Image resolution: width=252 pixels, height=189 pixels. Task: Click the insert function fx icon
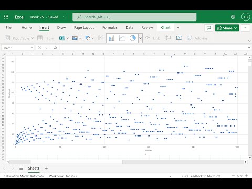55,48
